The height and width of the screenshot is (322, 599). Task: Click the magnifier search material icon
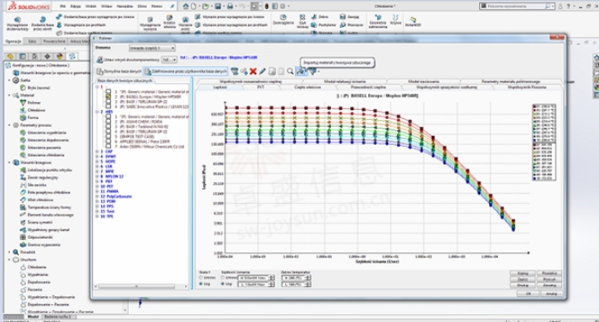291,72
